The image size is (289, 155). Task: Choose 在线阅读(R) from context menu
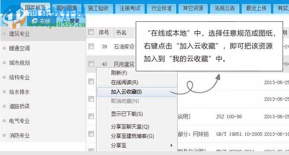pos(137,82)
